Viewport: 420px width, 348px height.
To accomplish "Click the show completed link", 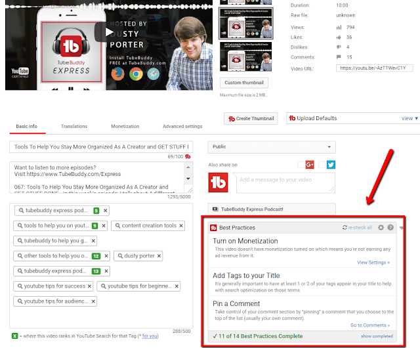I will click(x=377, y=336).
